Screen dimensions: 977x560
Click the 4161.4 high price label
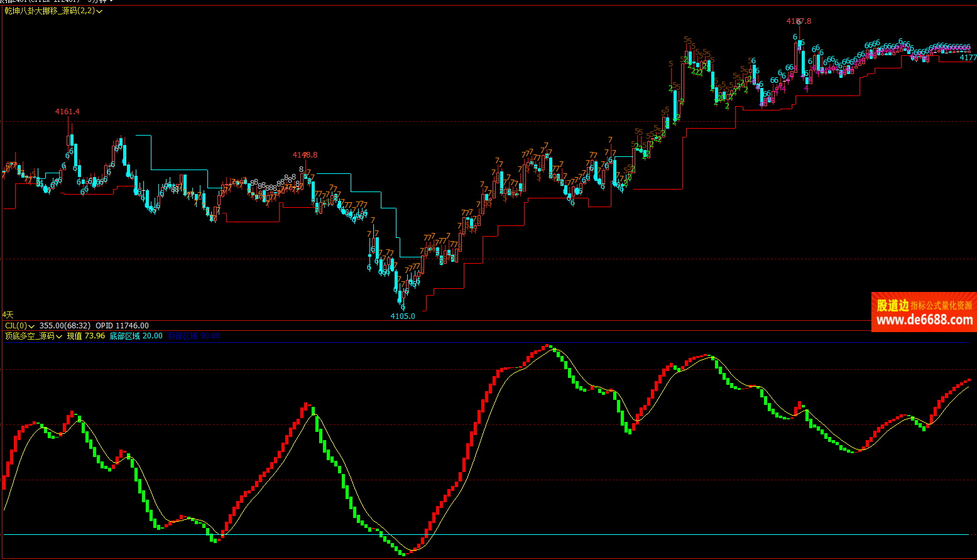tap(67, 112)
